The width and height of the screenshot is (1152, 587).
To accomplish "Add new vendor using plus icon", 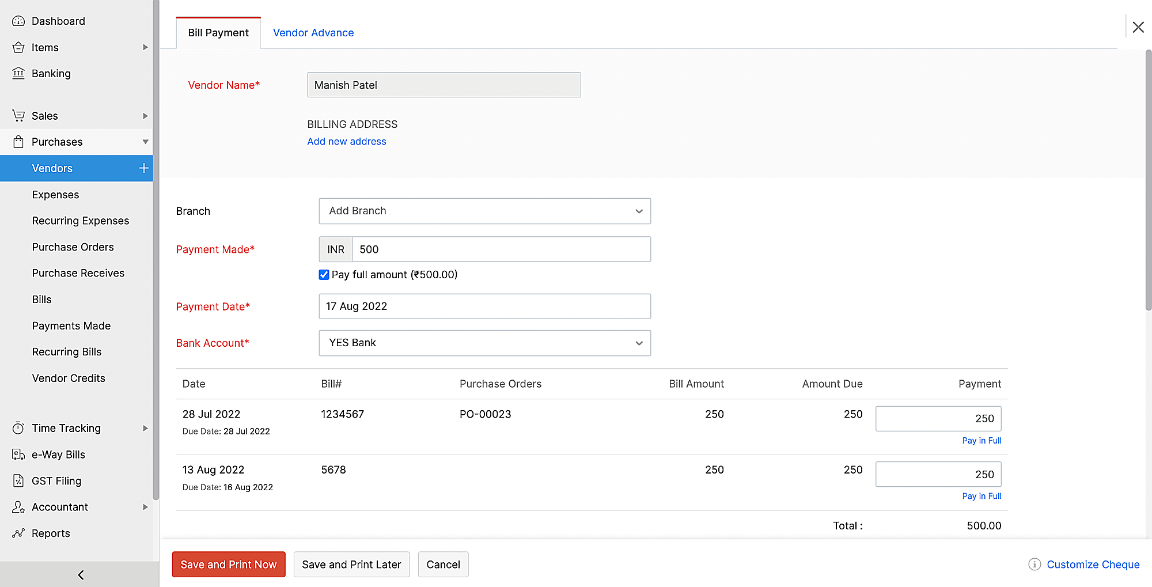I will (143, 168).
